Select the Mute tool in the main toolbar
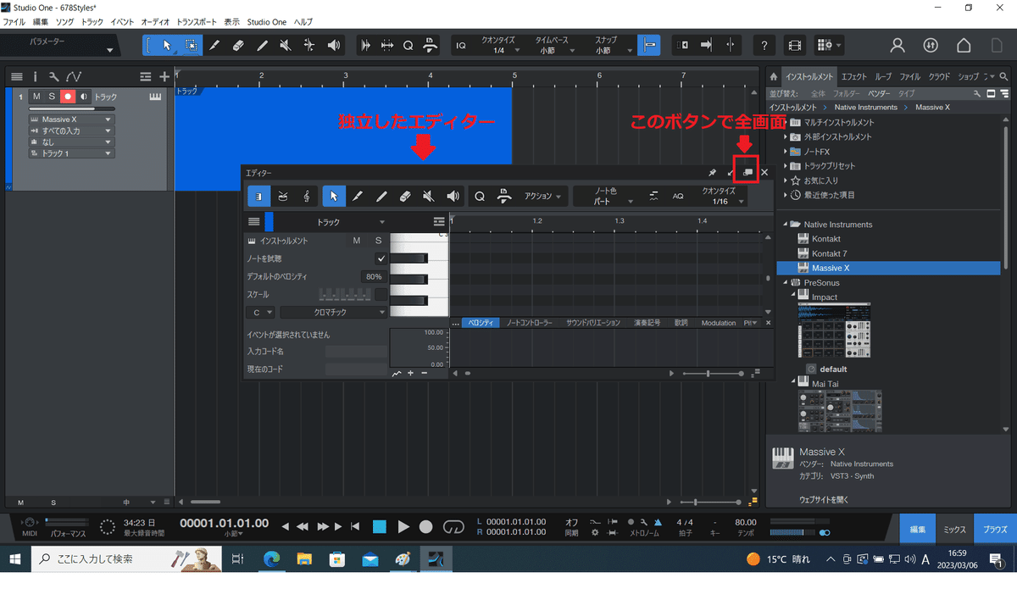This screenshot has height=611, width=1017. click(286, 46)
